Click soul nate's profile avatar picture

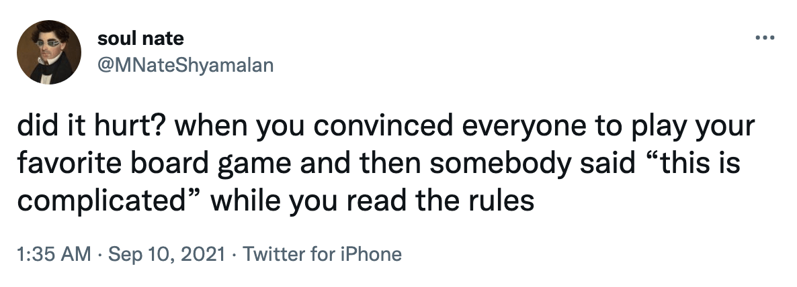pyautogui.click(x=49, y=52)
